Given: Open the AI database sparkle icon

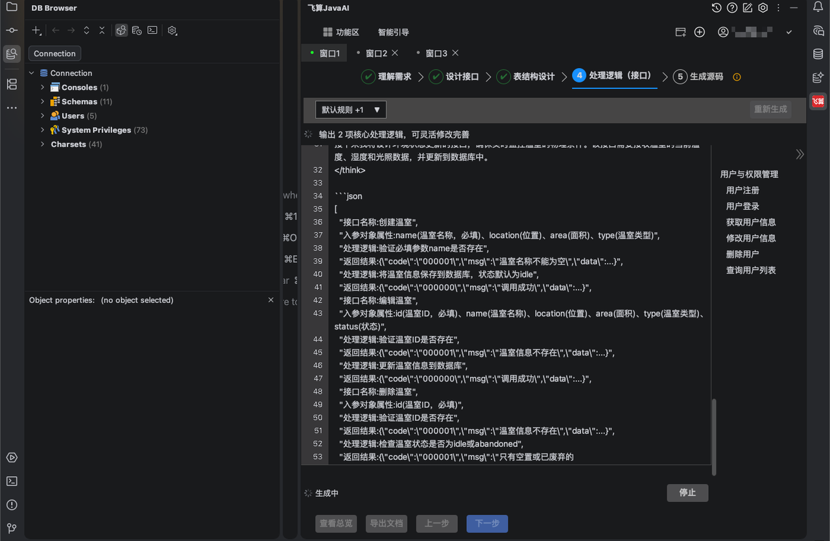Looking at the screenshot, I should (818, 77).
